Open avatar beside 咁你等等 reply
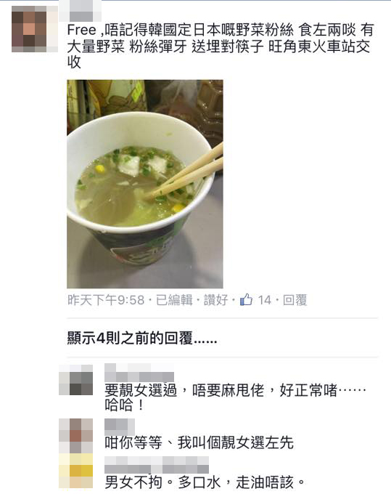This screenshot has width=391, height=494. pyautogui.click(x=76, y=436)
